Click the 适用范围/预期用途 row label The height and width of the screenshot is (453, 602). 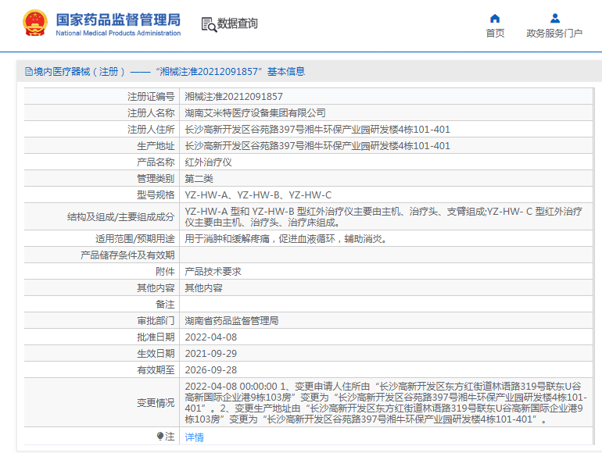pyautogui.click(x=135, y=239)
